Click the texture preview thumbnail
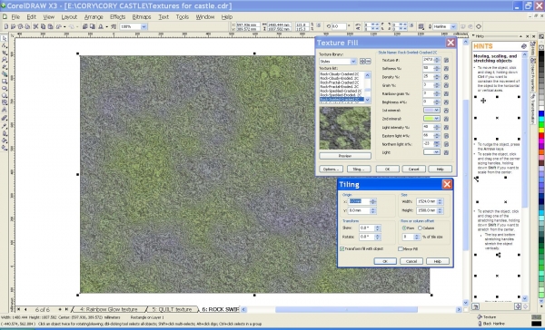Viewport: 545px width, 330px height. click(345, 128)
